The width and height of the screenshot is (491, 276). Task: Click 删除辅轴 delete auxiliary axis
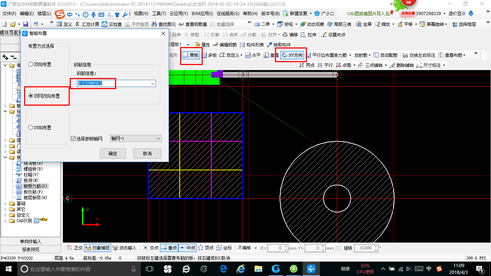click(402, 65)
